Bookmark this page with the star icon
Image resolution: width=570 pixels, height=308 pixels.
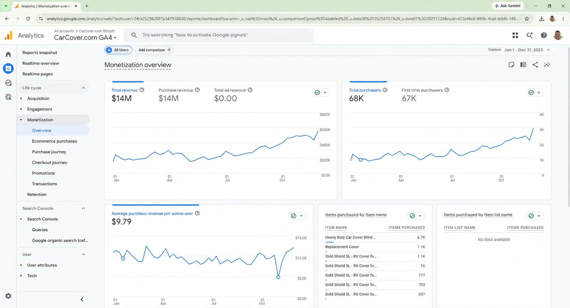[527, 19]
